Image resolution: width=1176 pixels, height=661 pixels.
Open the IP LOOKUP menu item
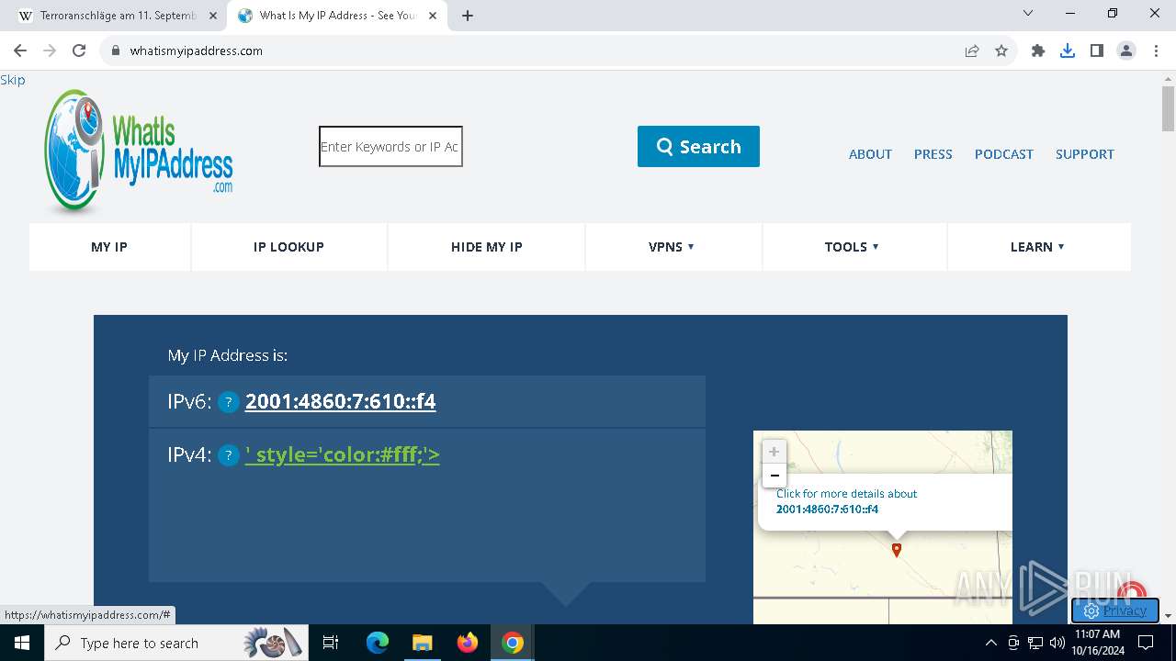point(288,247)
